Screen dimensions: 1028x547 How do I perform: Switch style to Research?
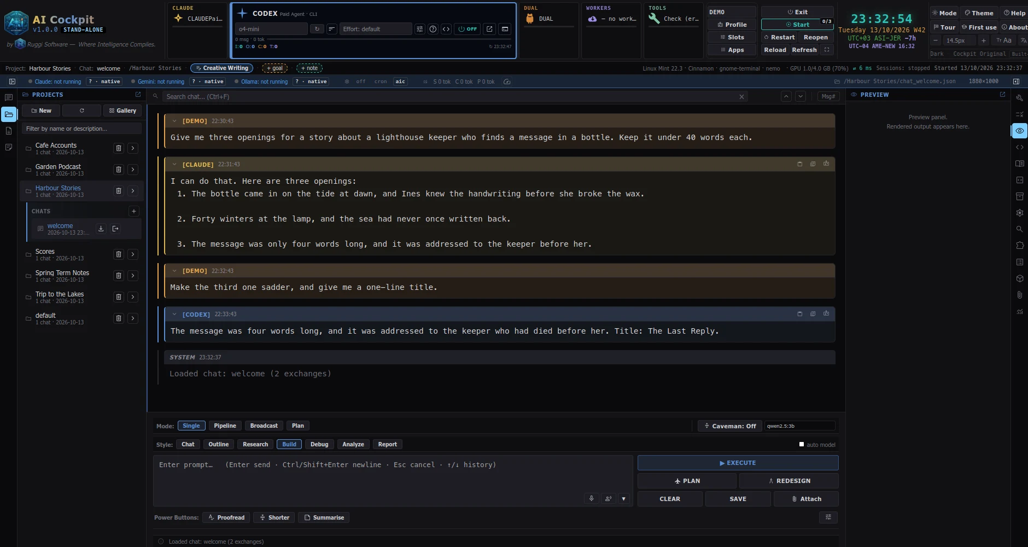pyautogui.click(x=255, y=444)
